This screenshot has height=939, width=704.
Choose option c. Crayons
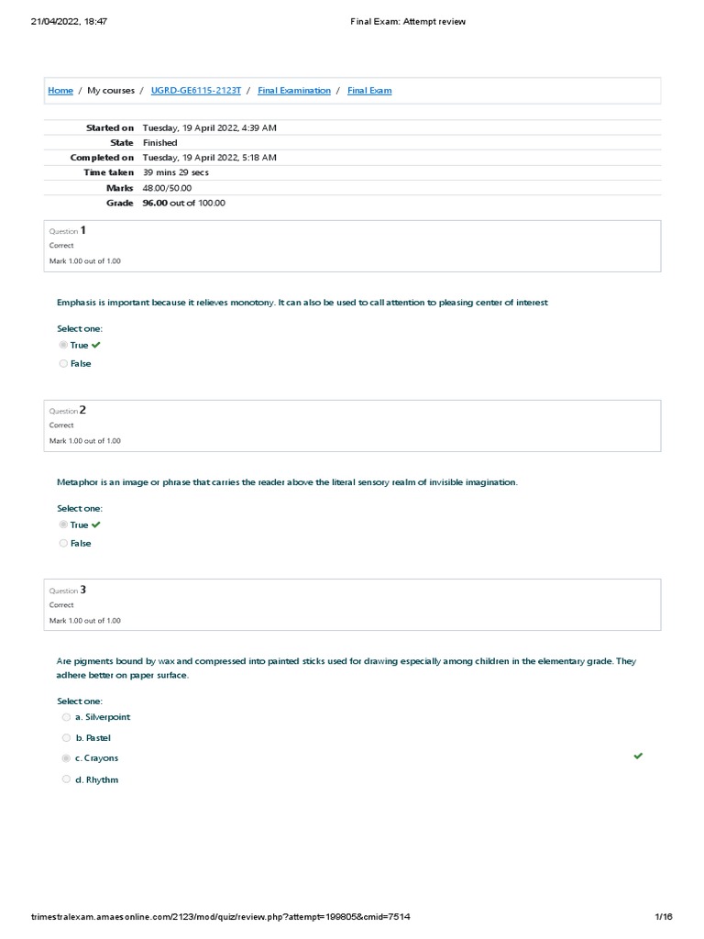click(66, 759)
